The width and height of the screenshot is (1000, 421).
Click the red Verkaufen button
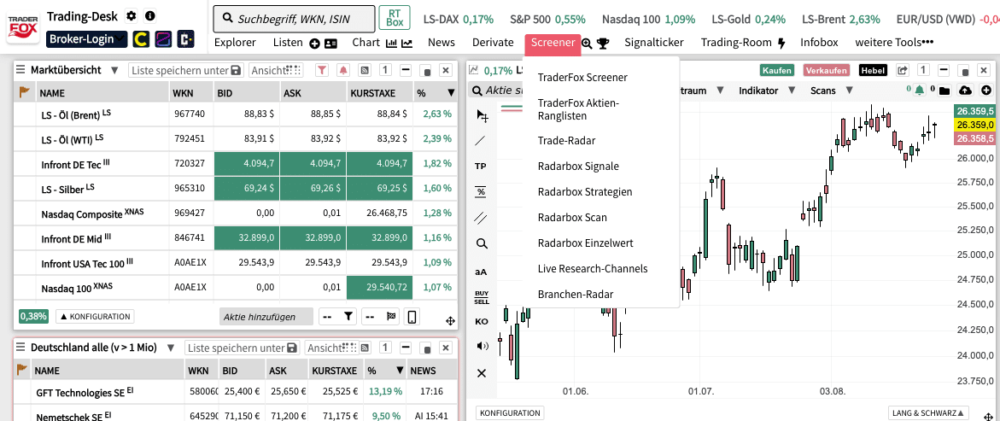click(x=827, y=70)
